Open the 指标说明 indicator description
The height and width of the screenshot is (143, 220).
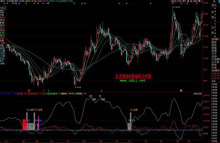click(x=197, y=93)
